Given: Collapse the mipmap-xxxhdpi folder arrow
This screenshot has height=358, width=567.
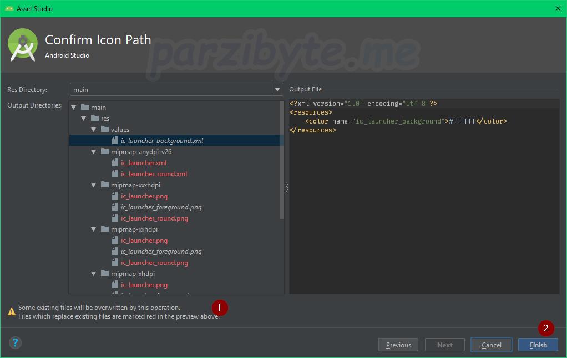Looking at the screenshot, I should (x=94, y=185).
